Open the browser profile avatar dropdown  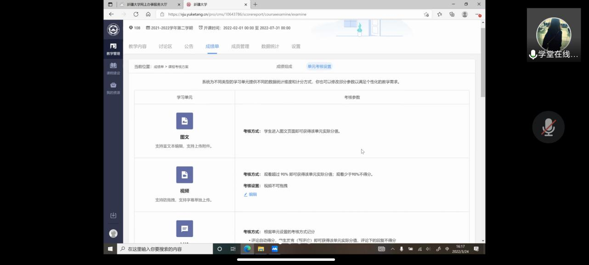point(464,14)
